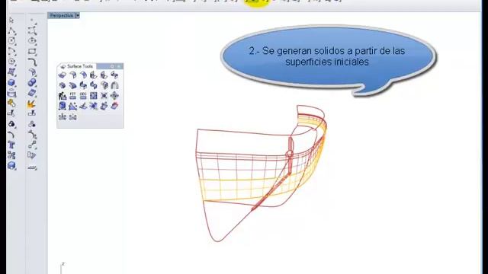Choose the Project curve tool
Screen dimensions: 488x274
pos(11,93)
